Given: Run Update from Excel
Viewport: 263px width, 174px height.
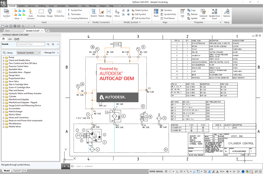Looking at the screenshot, I should (214, 14).
